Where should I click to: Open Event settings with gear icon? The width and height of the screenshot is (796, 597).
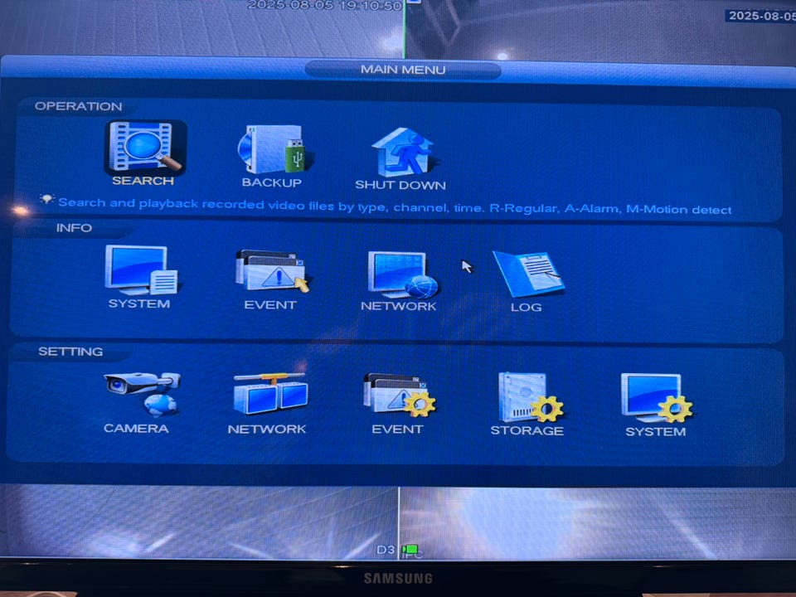tap(399, 396)
